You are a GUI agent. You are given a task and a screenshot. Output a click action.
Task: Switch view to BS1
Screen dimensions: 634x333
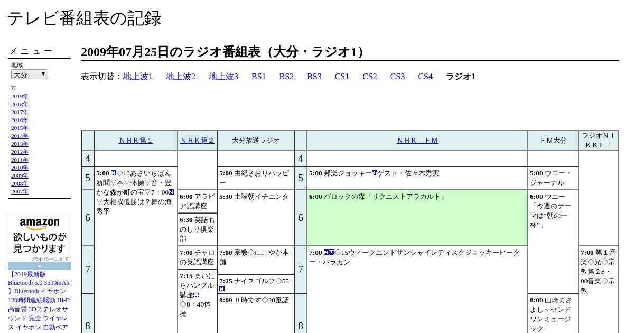pos(259,77)
